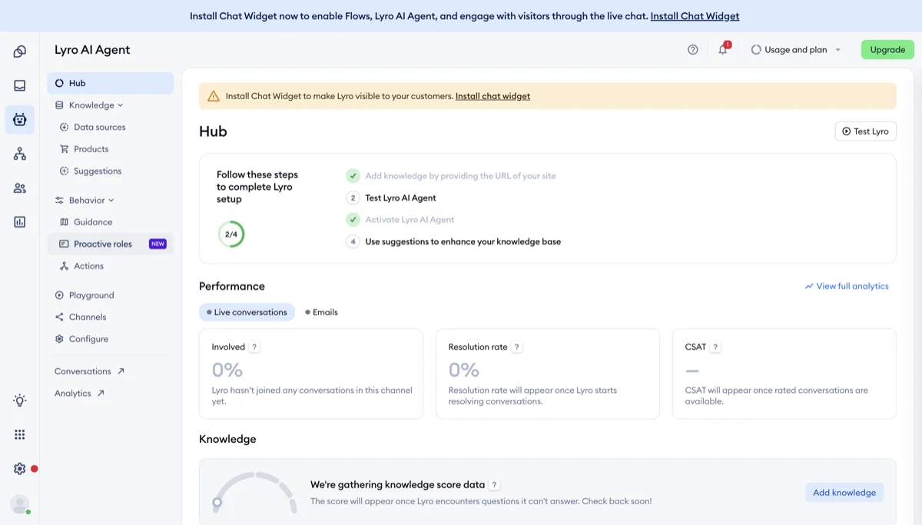This screenshot has width=922, height=525.
Task: Open Proactive roles in sidebar
Action: click(x=111, y=244)
